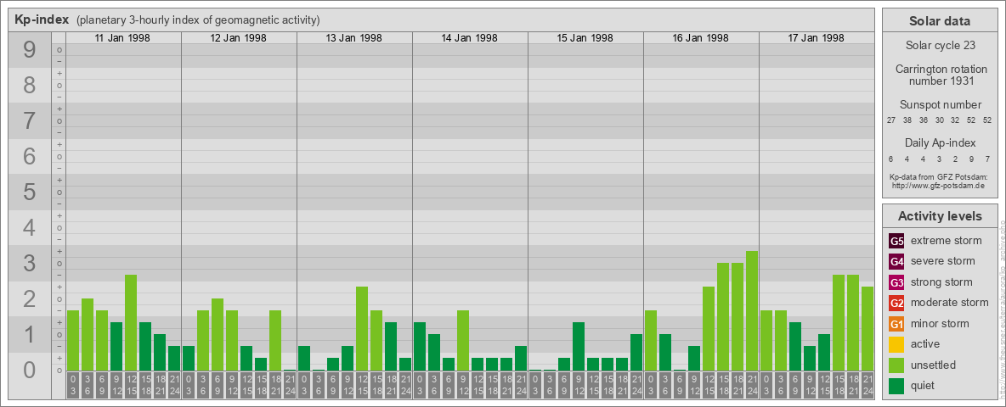Screen dimensions: 1006x407
Task: Click the sunspot number value 38
Action: pyautogui.click(x=907, y=120)
